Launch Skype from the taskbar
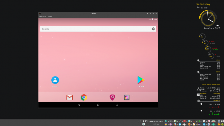Image resolution: width=224 pixels, height=126 pixels. coord(180,124)
